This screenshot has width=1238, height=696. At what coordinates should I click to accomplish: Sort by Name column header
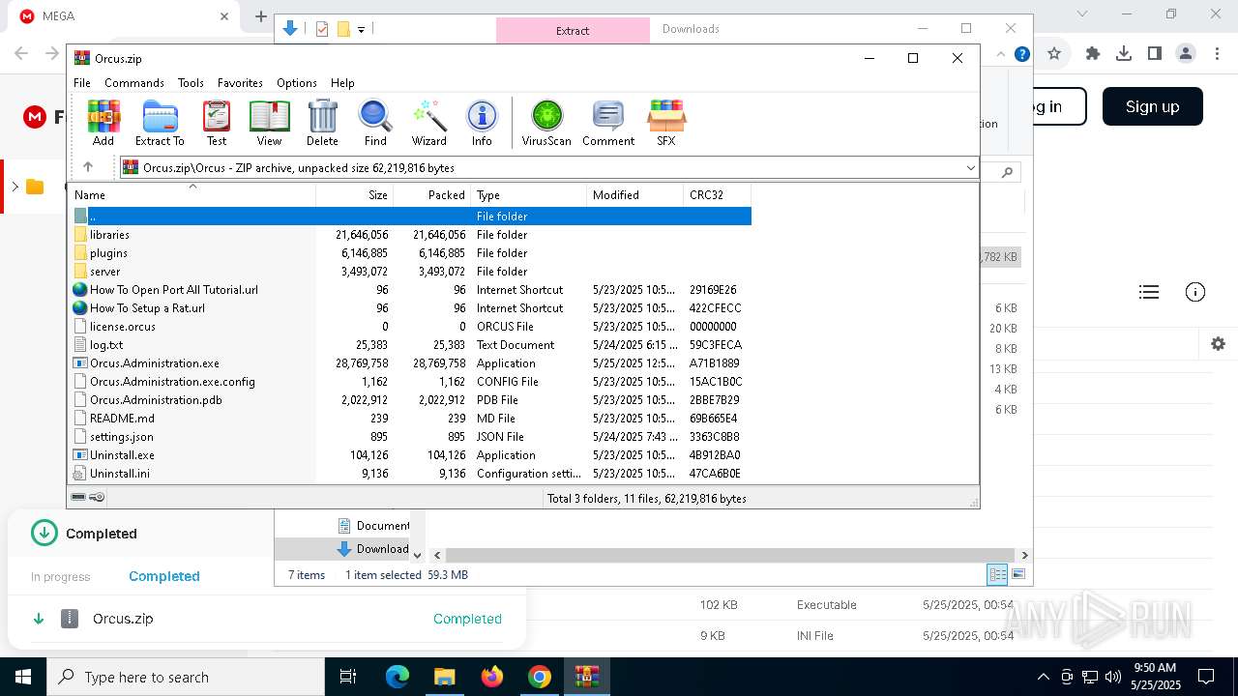tap(192, 194)
